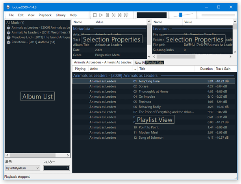Viewport: 241px width, 184px height.
Task: Switch to the New Playlist tab
Action: click(139, 63)
